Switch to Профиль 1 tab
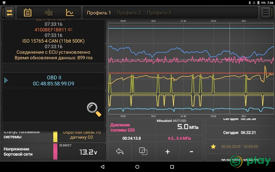The image size is (275, 172). [x=99, y=13]
